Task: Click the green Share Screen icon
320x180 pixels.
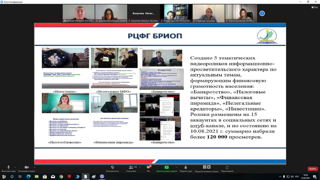Action: pyautogui.click(x=166, y=168)
